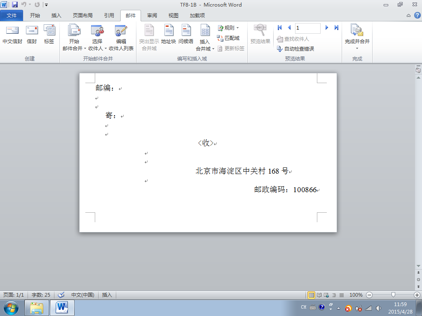Image resolution: width=422 pixels, height=316 pixels.
Task: Switch to Web Layout view
Action: 326,295
